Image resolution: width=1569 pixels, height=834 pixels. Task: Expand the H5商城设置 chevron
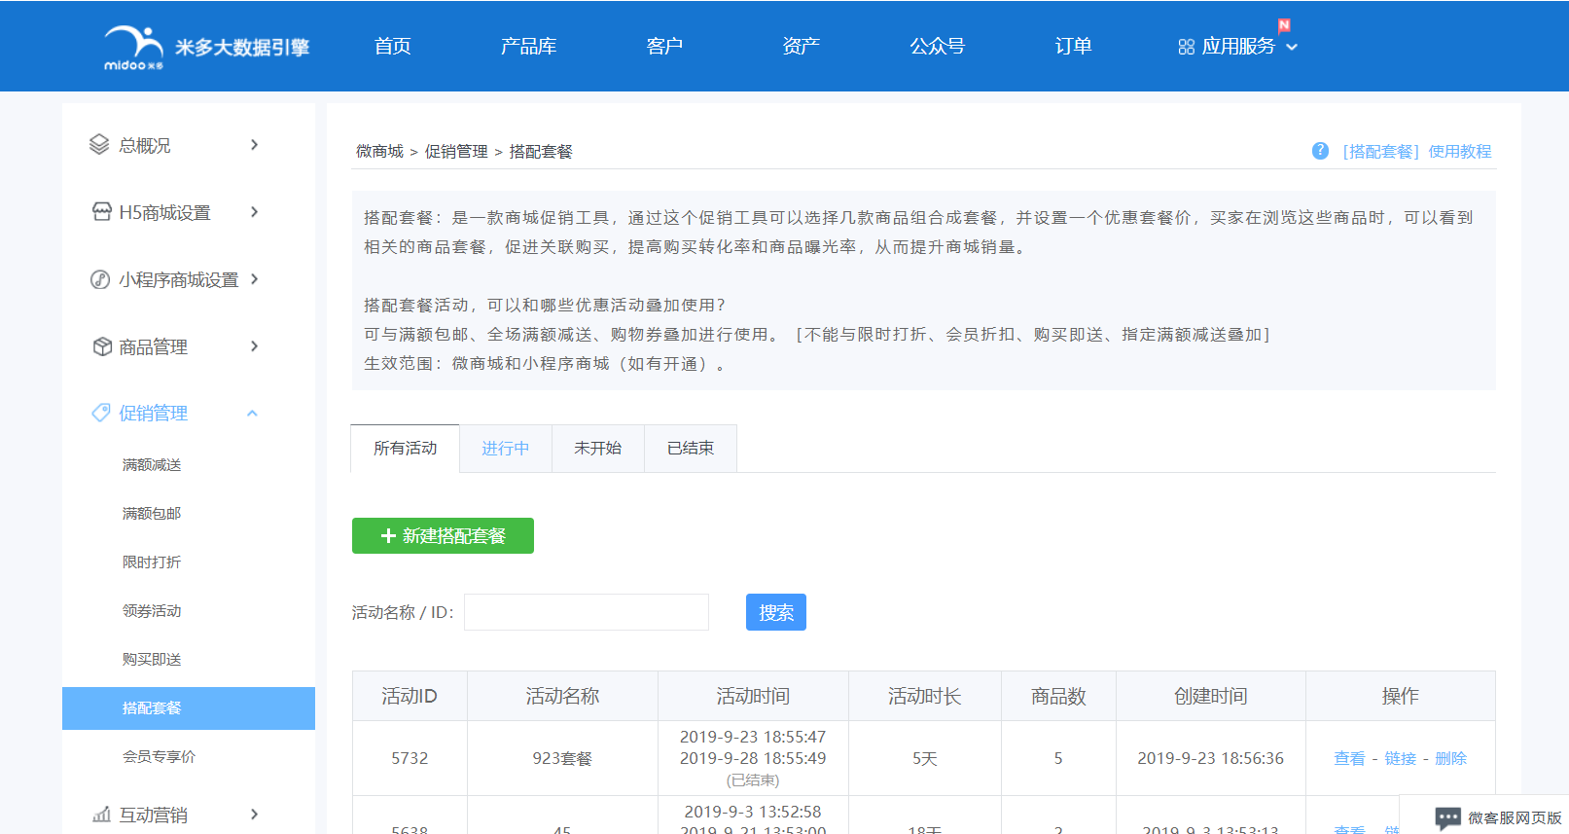[x=254, y=212]
